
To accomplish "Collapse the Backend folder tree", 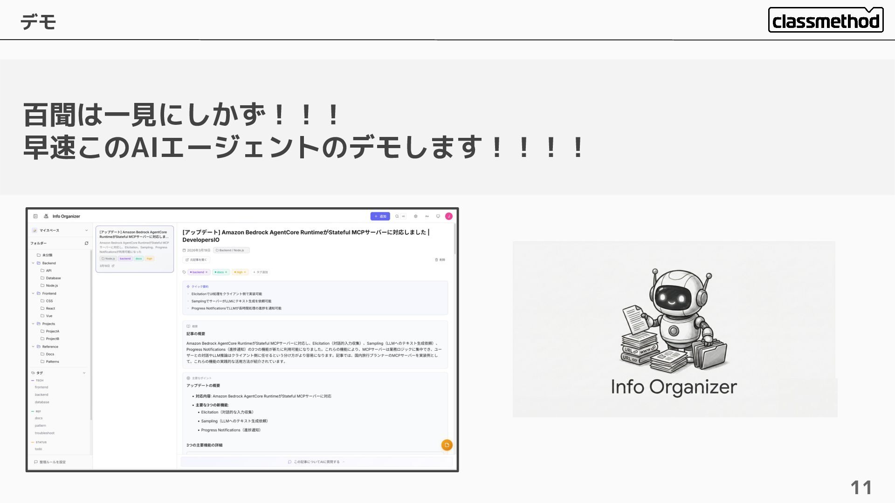I will 33,263.
